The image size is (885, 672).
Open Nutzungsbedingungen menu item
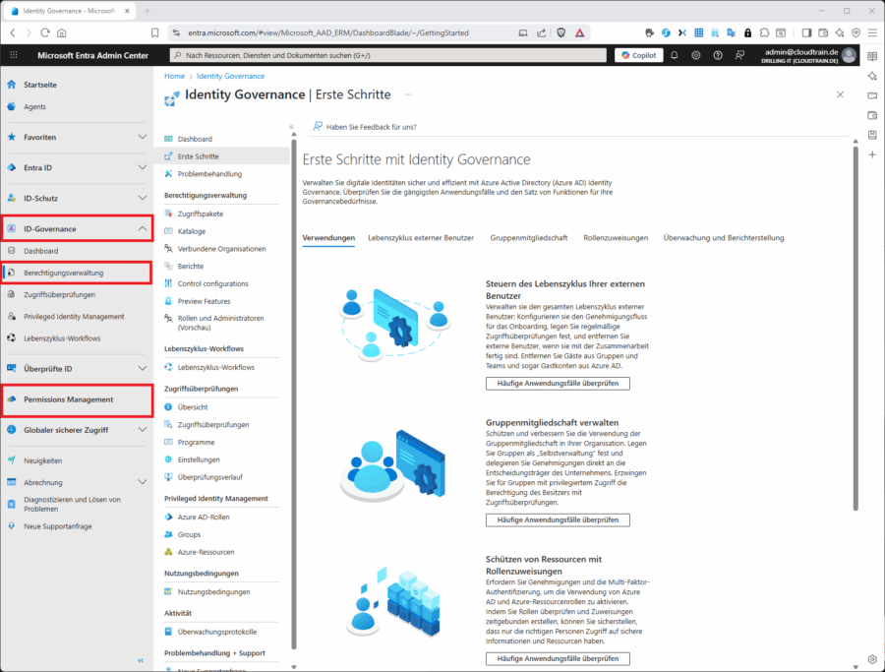(213, 592)
